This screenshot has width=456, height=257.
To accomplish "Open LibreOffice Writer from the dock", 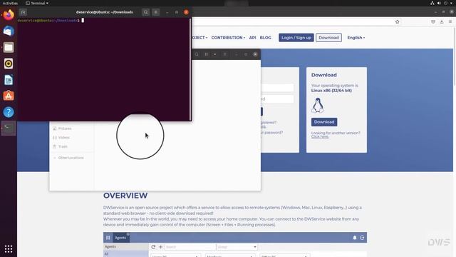I will 9,80.
